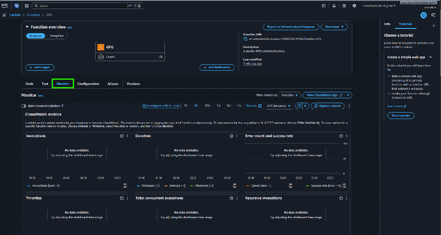Click Add trigger button
The image size is (441, 235).
click(x=40, y=68)
